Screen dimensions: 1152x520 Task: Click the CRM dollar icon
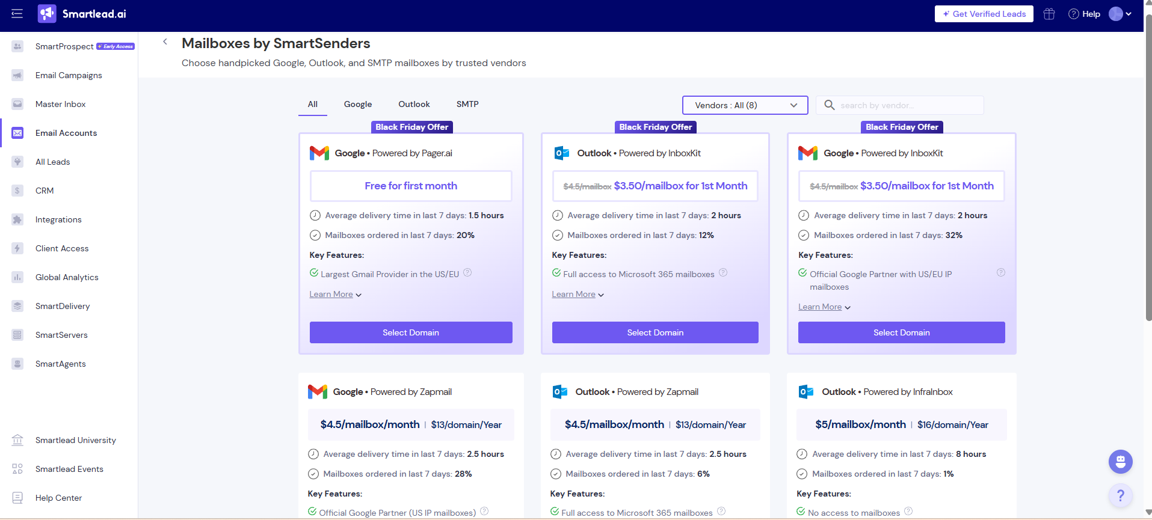17,191
